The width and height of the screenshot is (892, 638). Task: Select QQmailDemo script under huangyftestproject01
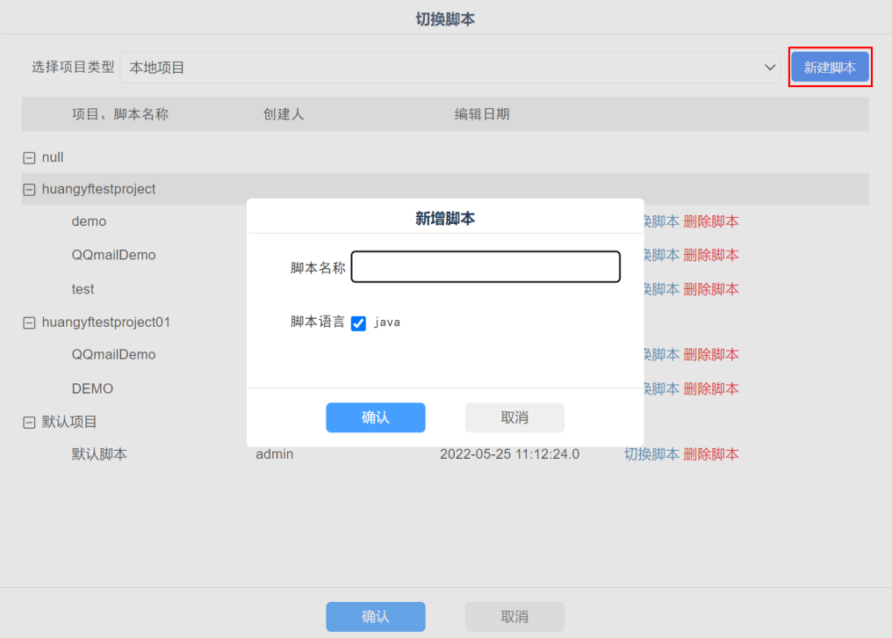click(x=113, y=355)
